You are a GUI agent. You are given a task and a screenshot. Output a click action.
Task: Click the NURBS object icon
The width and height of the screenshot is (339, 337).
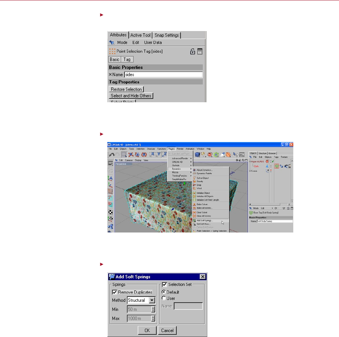[210, 154]
